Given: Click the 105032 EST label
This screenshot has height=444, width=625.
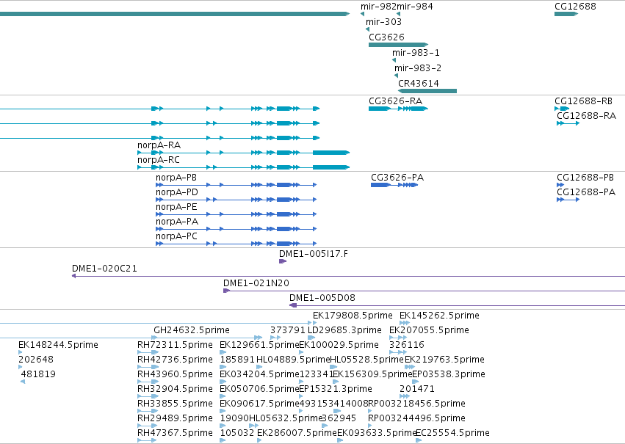Looking at the screenshot, I should click(237, 433).
